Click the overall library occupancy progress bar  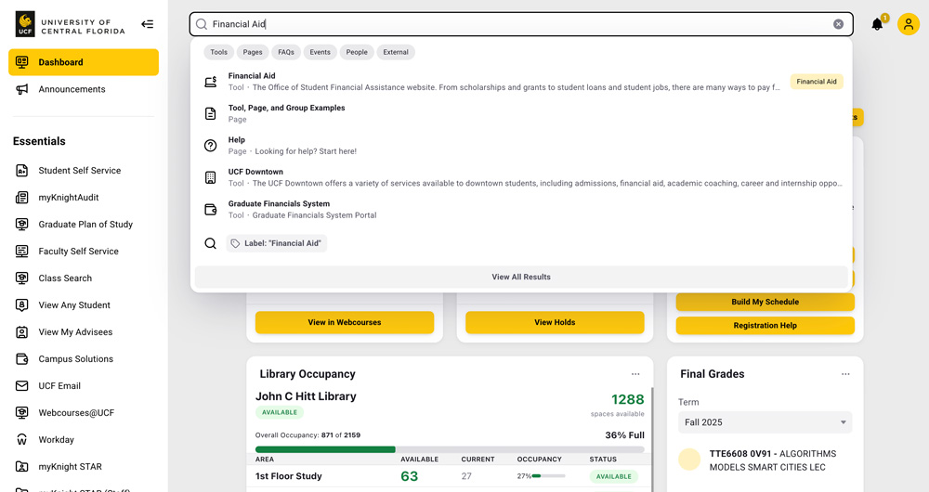pos(450,449)
